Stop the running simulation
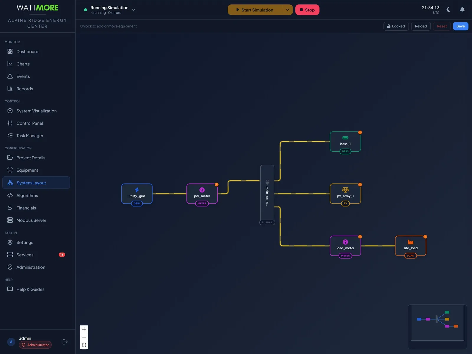 click(x=307, y=10)
